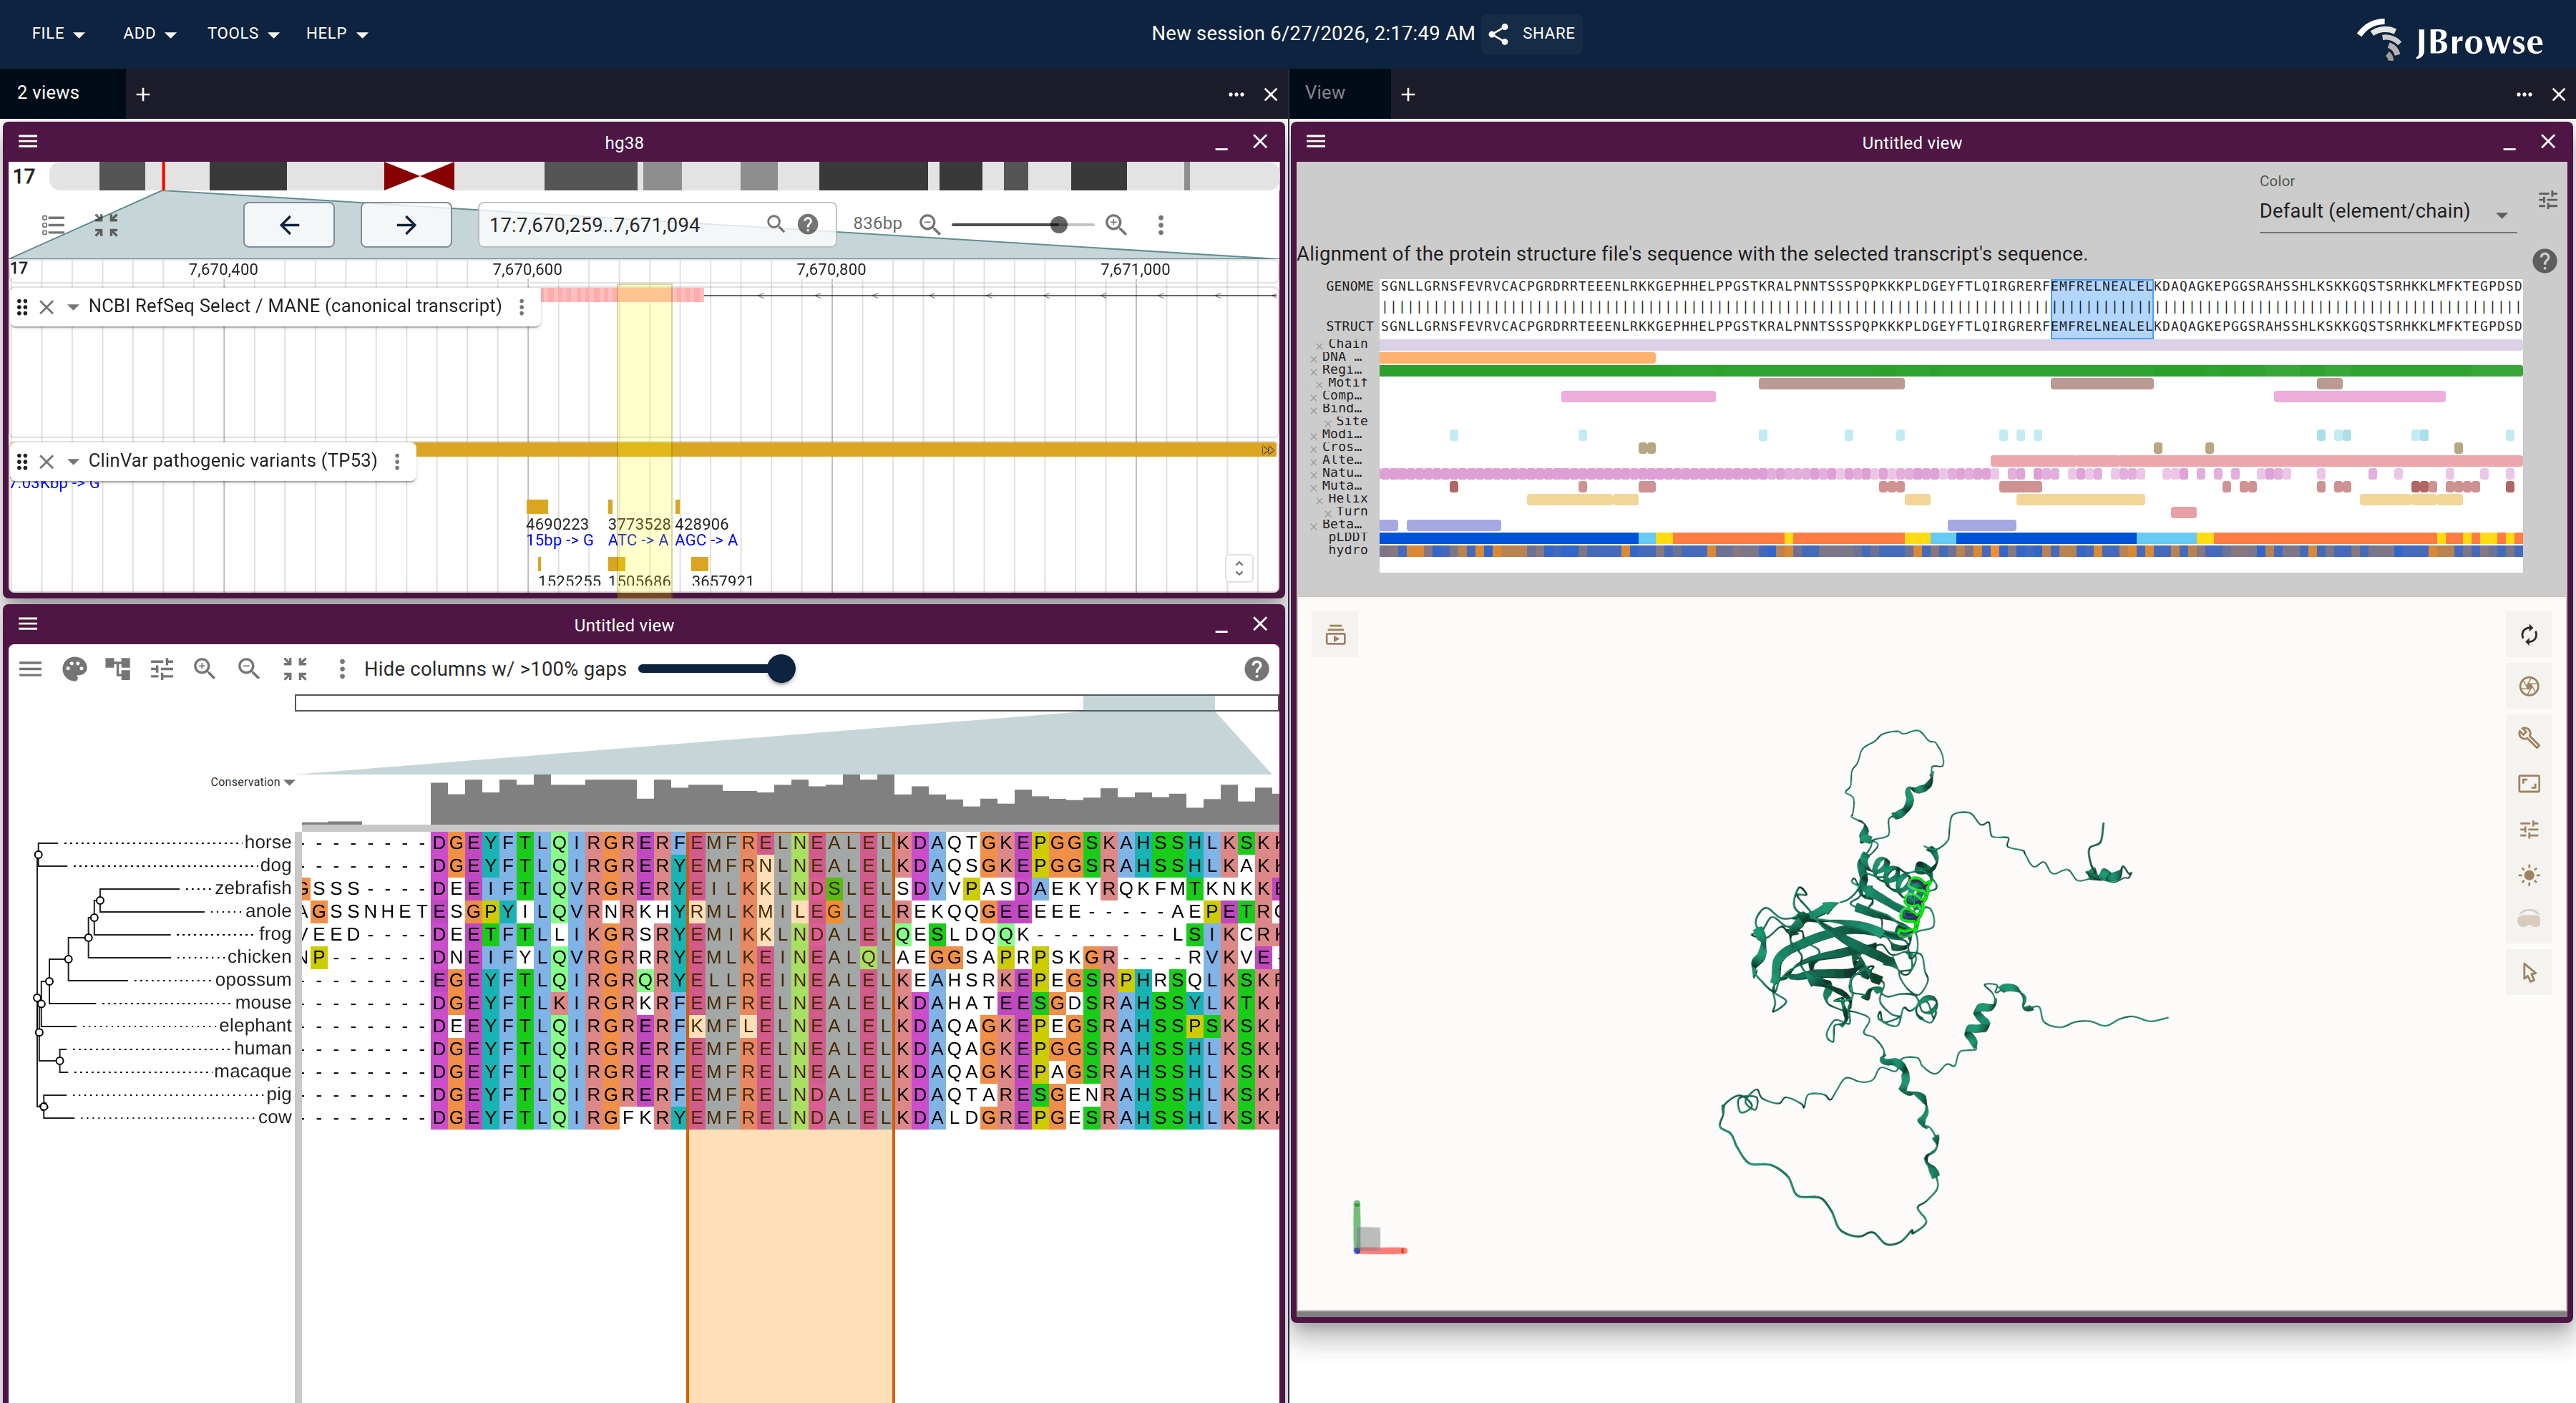Open MSA settings sliders icon
Screen dimensions: 2576x1403
(x=162, y=669)
